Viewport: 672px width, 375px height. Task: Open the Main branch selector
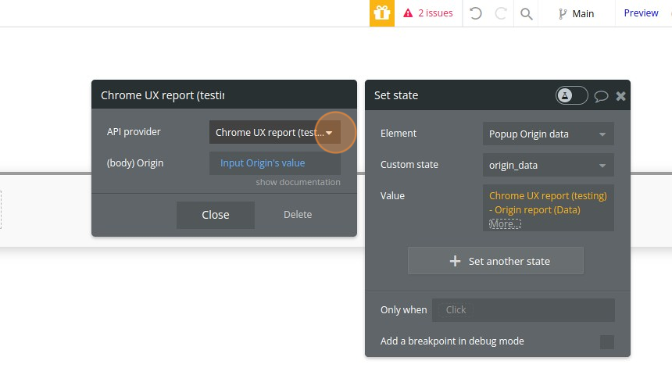click(576, 14)
